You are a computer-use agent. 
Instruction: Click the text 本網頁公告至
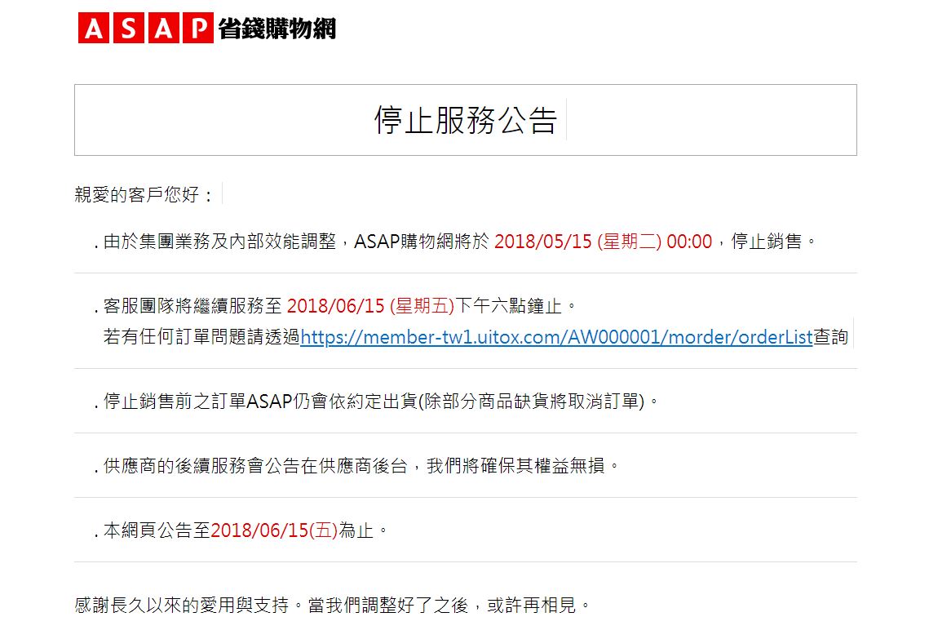pos(157,530)
